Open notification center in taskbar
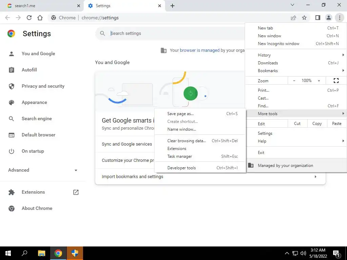 pos(336,254)
